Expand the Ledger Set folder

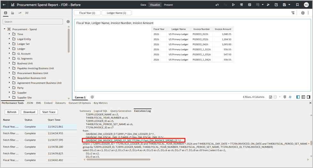(9, 44)
